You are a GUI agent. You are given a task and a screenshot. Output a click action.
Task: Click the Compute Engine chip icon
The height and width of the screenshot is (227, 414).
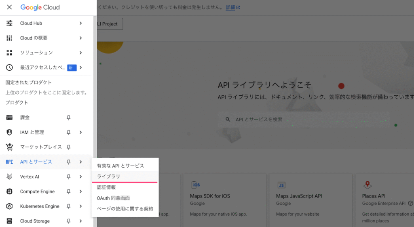click(x=9, y=191)
